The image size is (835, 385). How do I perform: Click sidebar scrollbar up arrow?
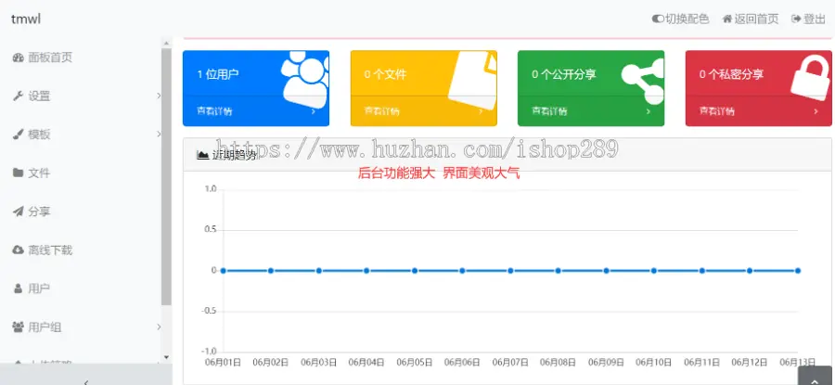coord(167,43)
